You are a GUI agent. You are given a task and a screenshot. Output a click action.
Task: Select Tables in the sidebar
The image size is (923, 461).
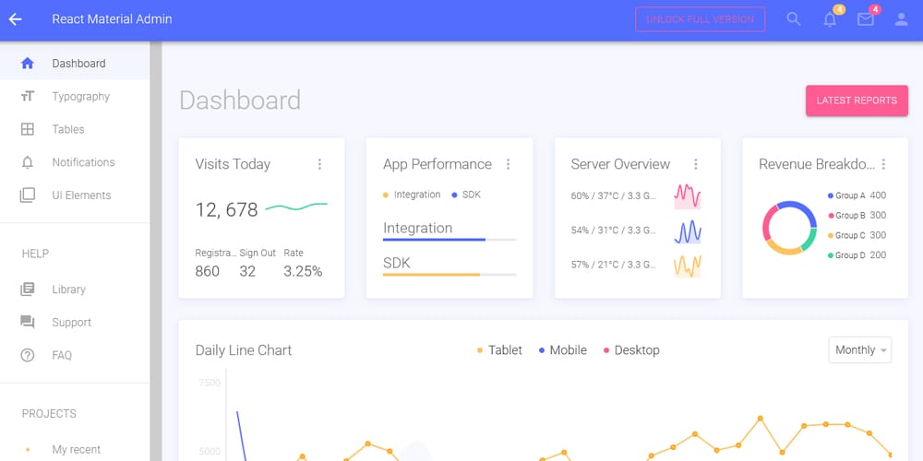[75, 129]
